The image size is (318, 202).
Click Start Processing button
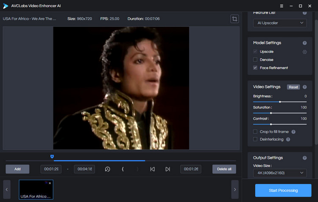coord(283,191)
